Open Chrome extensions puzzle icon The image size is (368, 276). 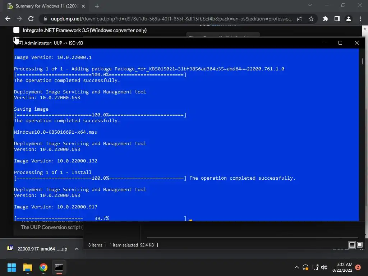pos(326,19)
